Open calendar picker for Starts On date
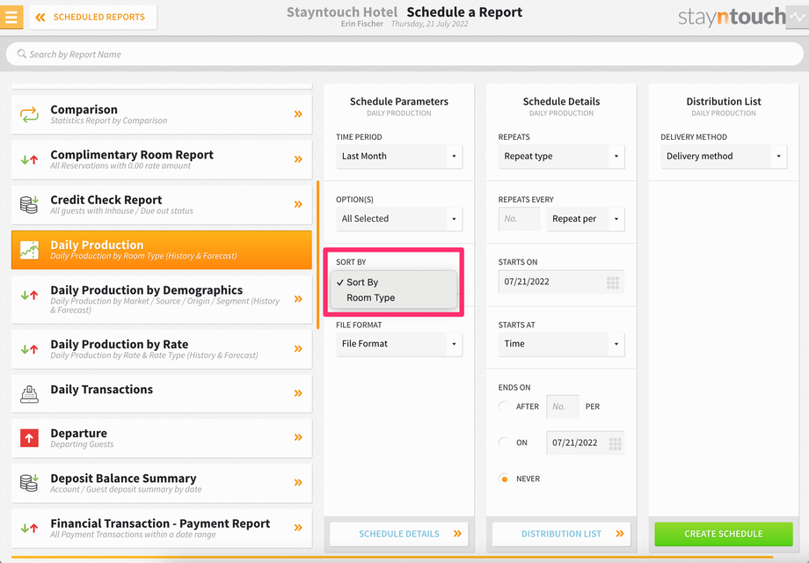The image size is (809, 563). [x=612, y=282]
